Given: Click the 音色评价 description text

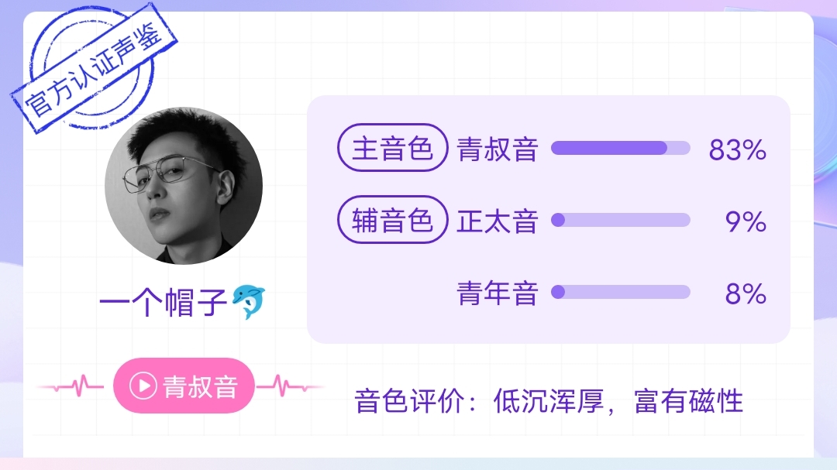Looking at the screenshot, I should (549, 400).
